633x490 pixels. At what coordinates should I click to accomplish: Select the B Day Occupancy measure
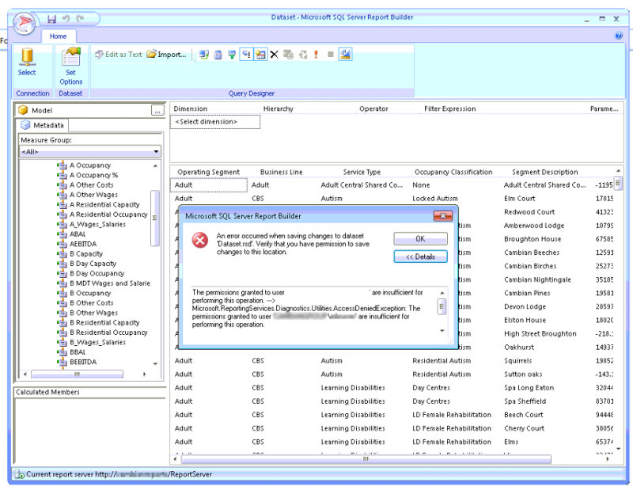coord(97,273)
